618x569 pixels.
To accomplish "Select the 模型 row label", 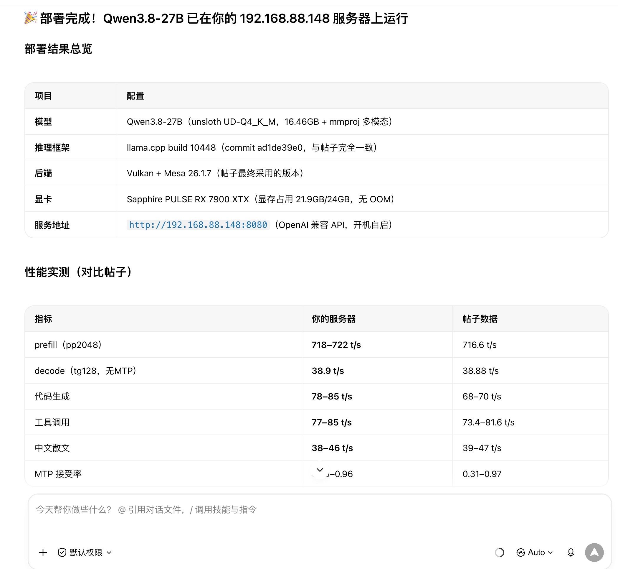I will [43, 122].
